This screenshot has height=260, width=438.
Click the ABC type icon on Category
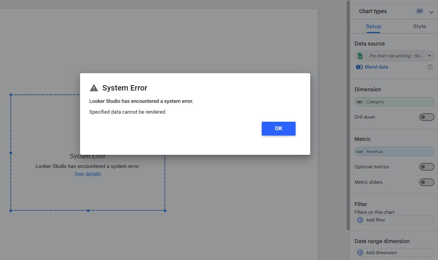(x=359, y=102)
